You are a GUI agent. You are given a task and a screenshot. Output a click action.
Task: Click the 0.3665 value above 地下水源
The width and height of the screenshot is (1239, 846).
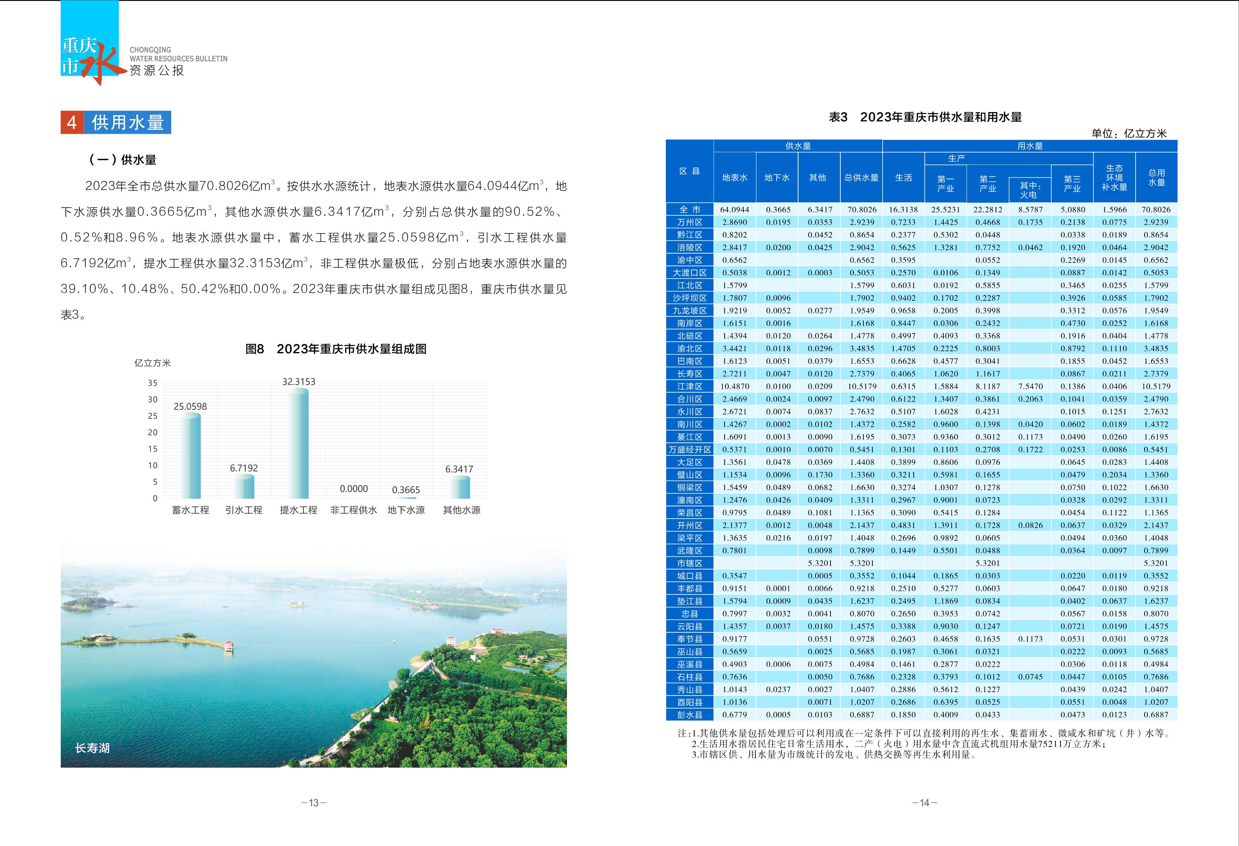tap(406, 490)
